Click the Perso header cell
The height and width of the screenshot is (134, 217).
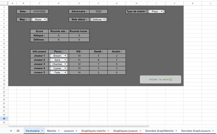[x=59, y=51]
